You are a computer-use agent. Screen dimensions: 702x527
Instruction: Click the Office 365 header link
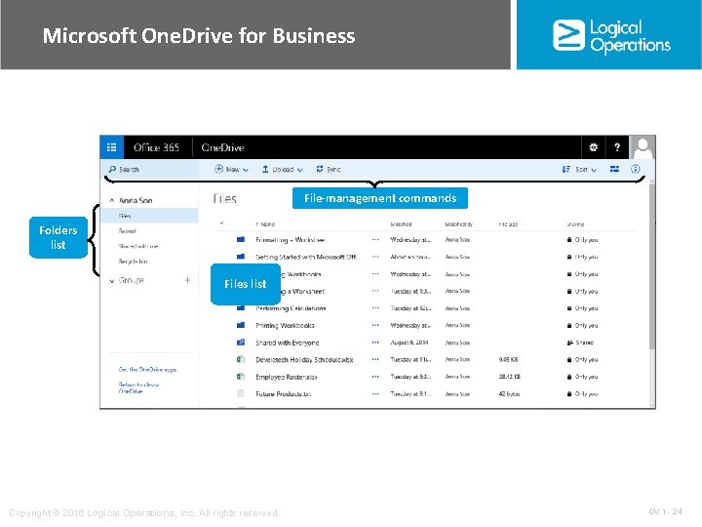156,147
